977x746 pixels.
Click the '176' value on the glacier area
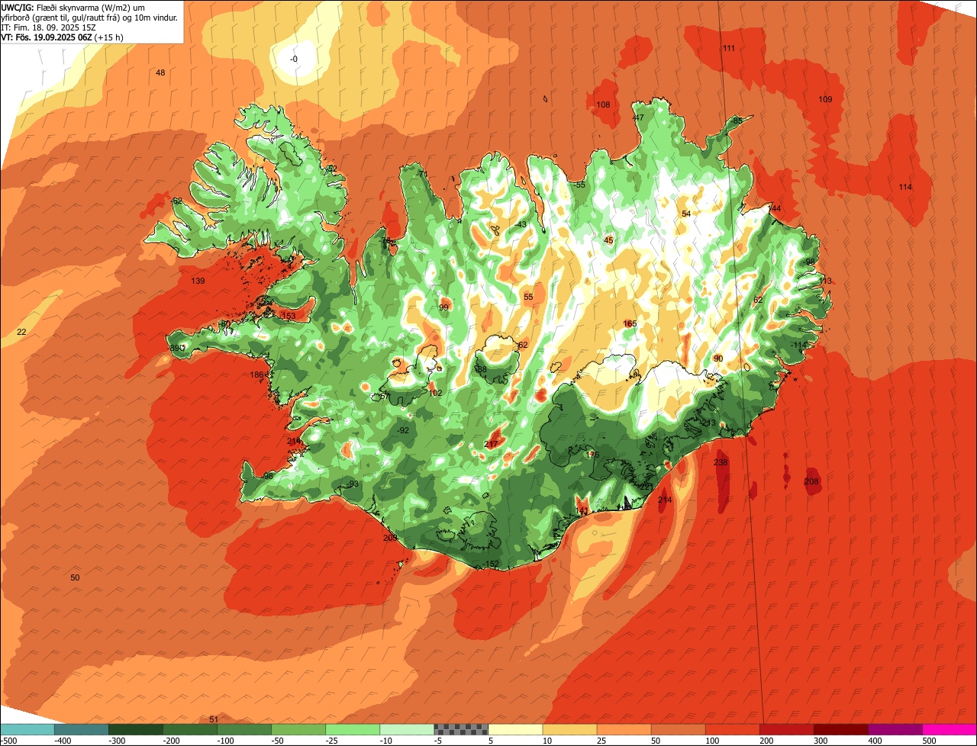[592, 455]
